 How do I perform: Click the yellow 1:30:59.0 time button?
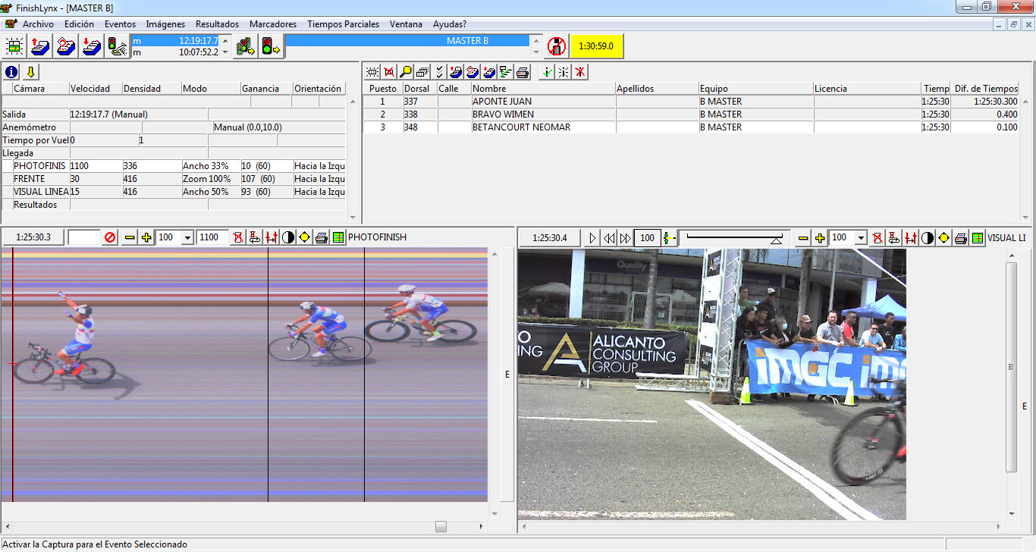pos(596,45)
